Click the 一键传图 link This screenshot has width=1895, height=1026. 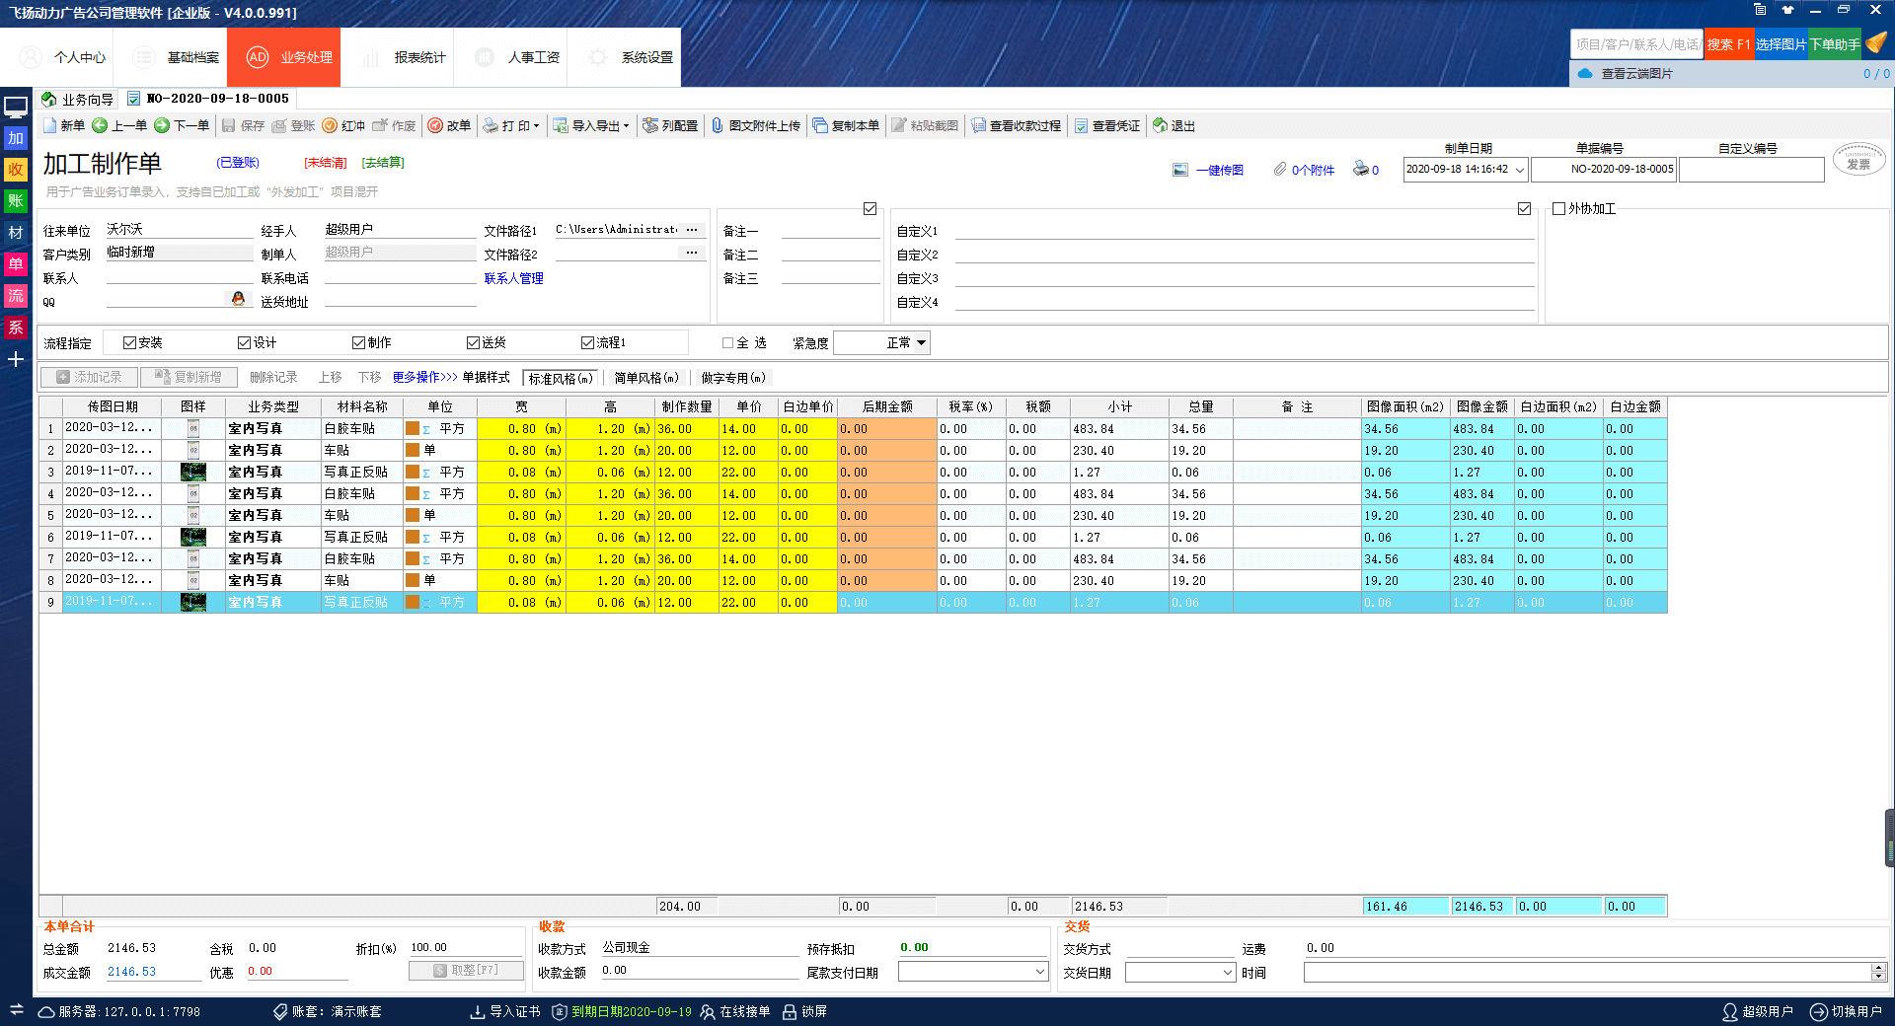[1219, 171]
